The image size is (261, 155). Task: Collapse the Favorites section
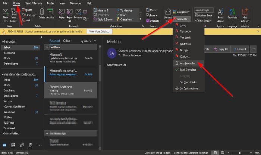point(3,41)
